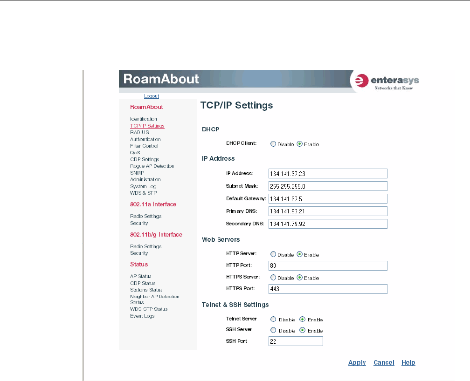Click the Subnet Mask input field
The height and width of the screenshot is (381, 470).
tap(328, 186)
